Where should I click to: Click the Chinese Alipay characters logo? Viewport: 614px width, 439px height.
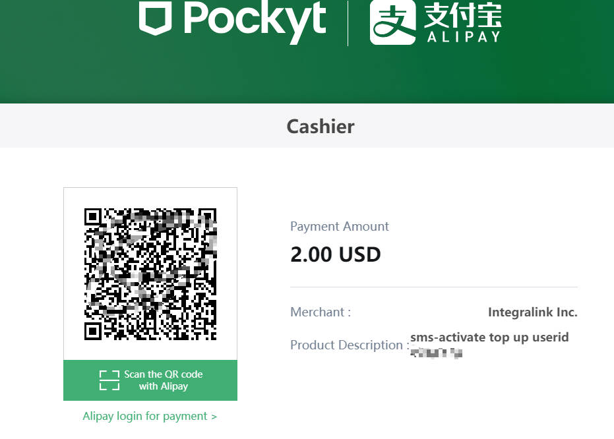click(462, 15)
